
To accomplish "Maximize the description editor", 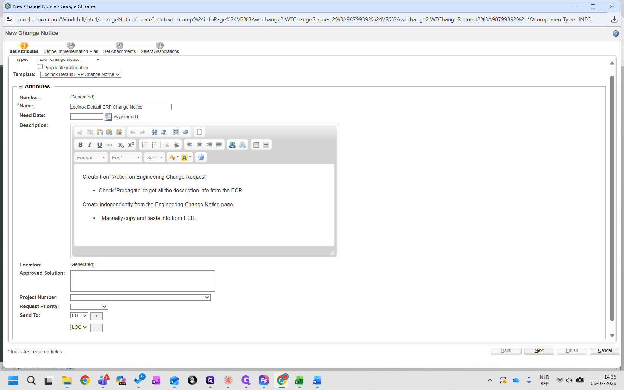I will (201, 158).
